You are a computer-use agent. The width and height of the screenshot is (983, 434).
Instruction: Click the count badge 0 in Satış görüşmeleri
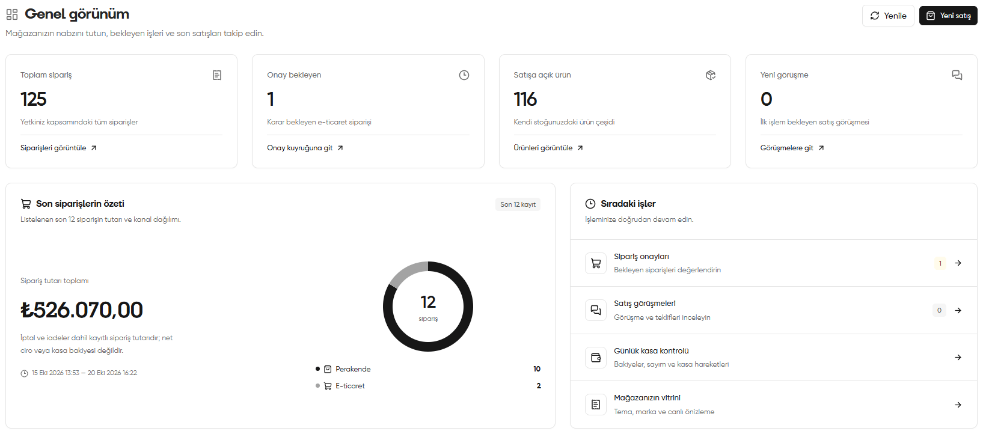(939, 310)
